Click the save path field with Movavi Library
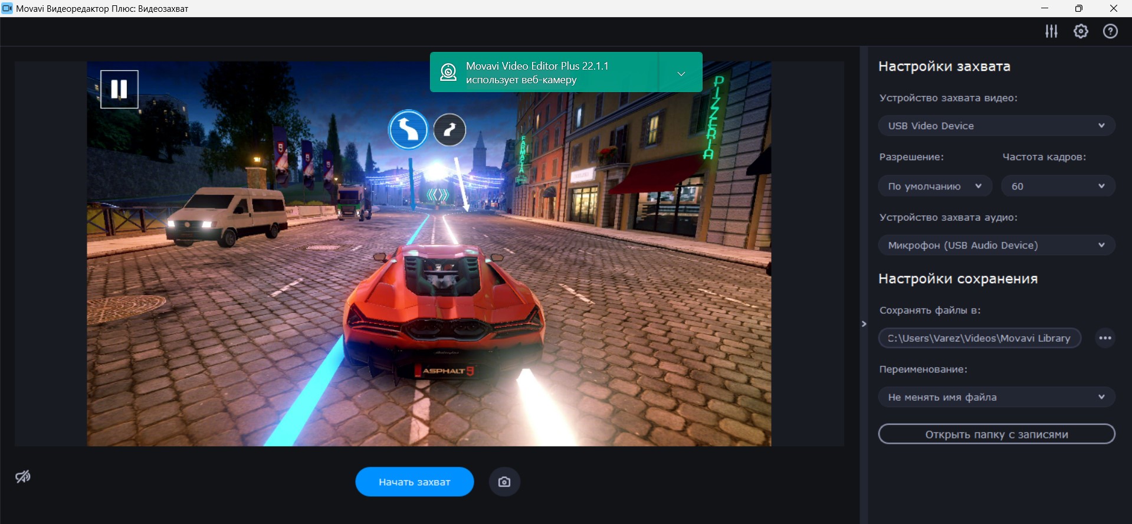 (x=979, y=338)
